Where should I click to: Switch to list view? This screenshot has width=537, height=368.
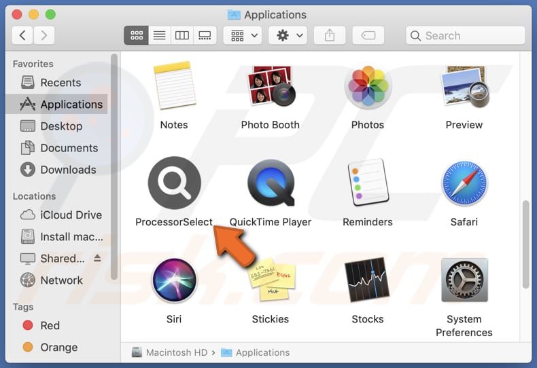click(159, 35)
